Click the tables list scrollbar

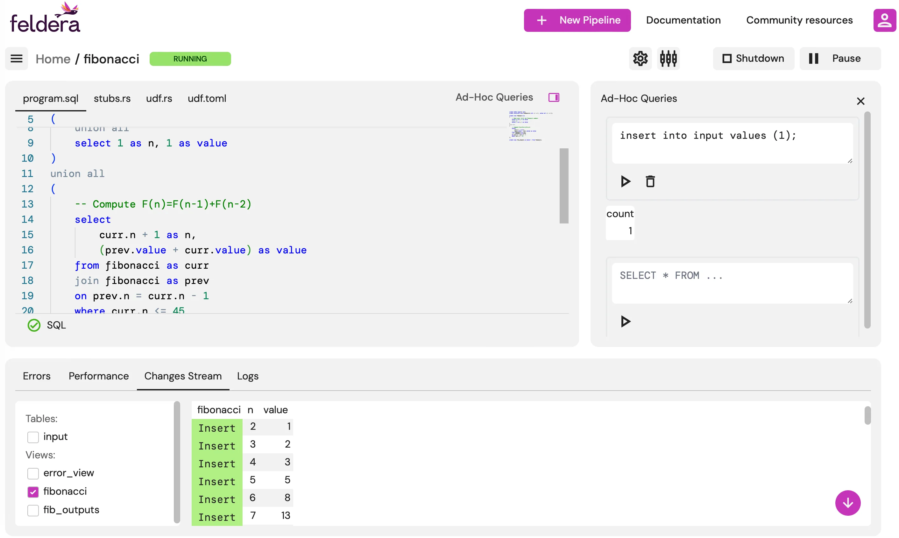tap(177, 462)
